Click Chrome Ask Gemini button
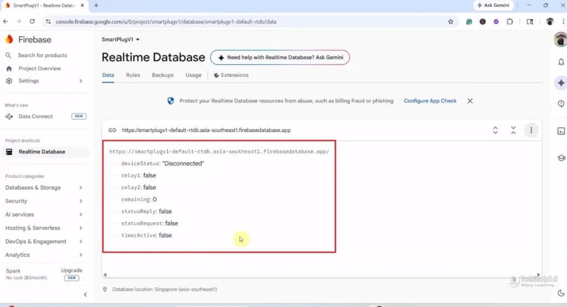 (493, 5)
